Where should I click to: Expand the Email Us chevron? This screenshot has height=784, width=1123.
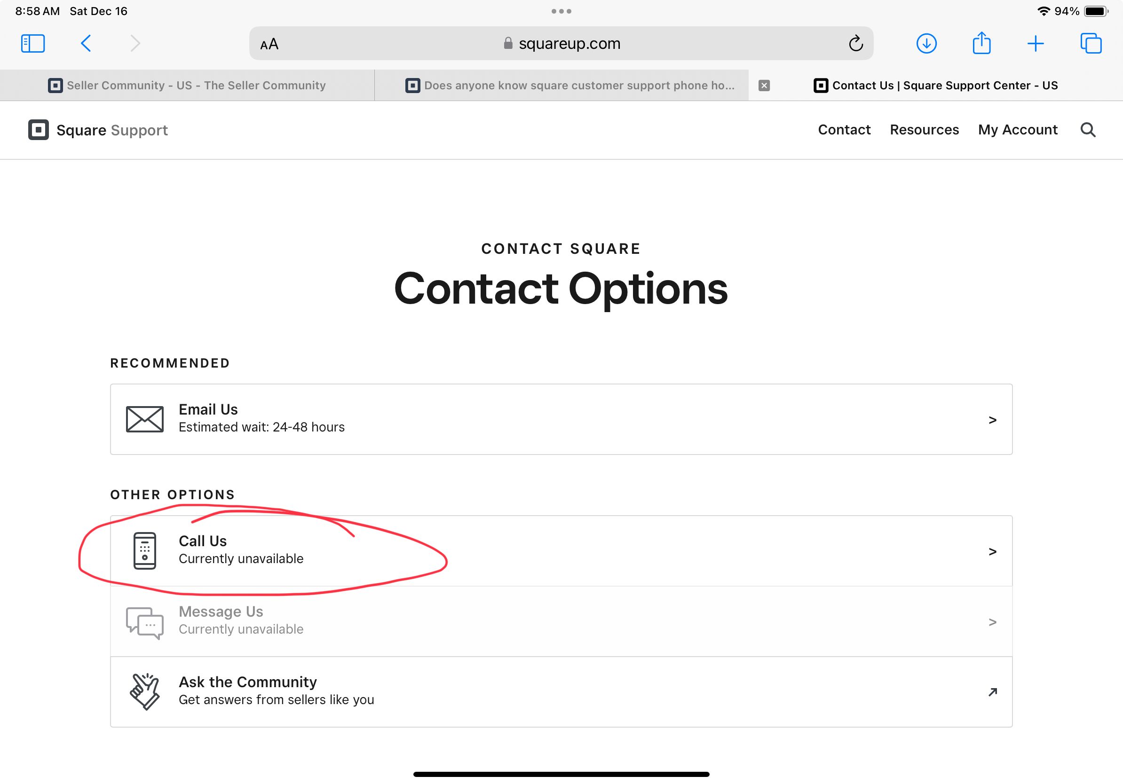pos(992,420)
